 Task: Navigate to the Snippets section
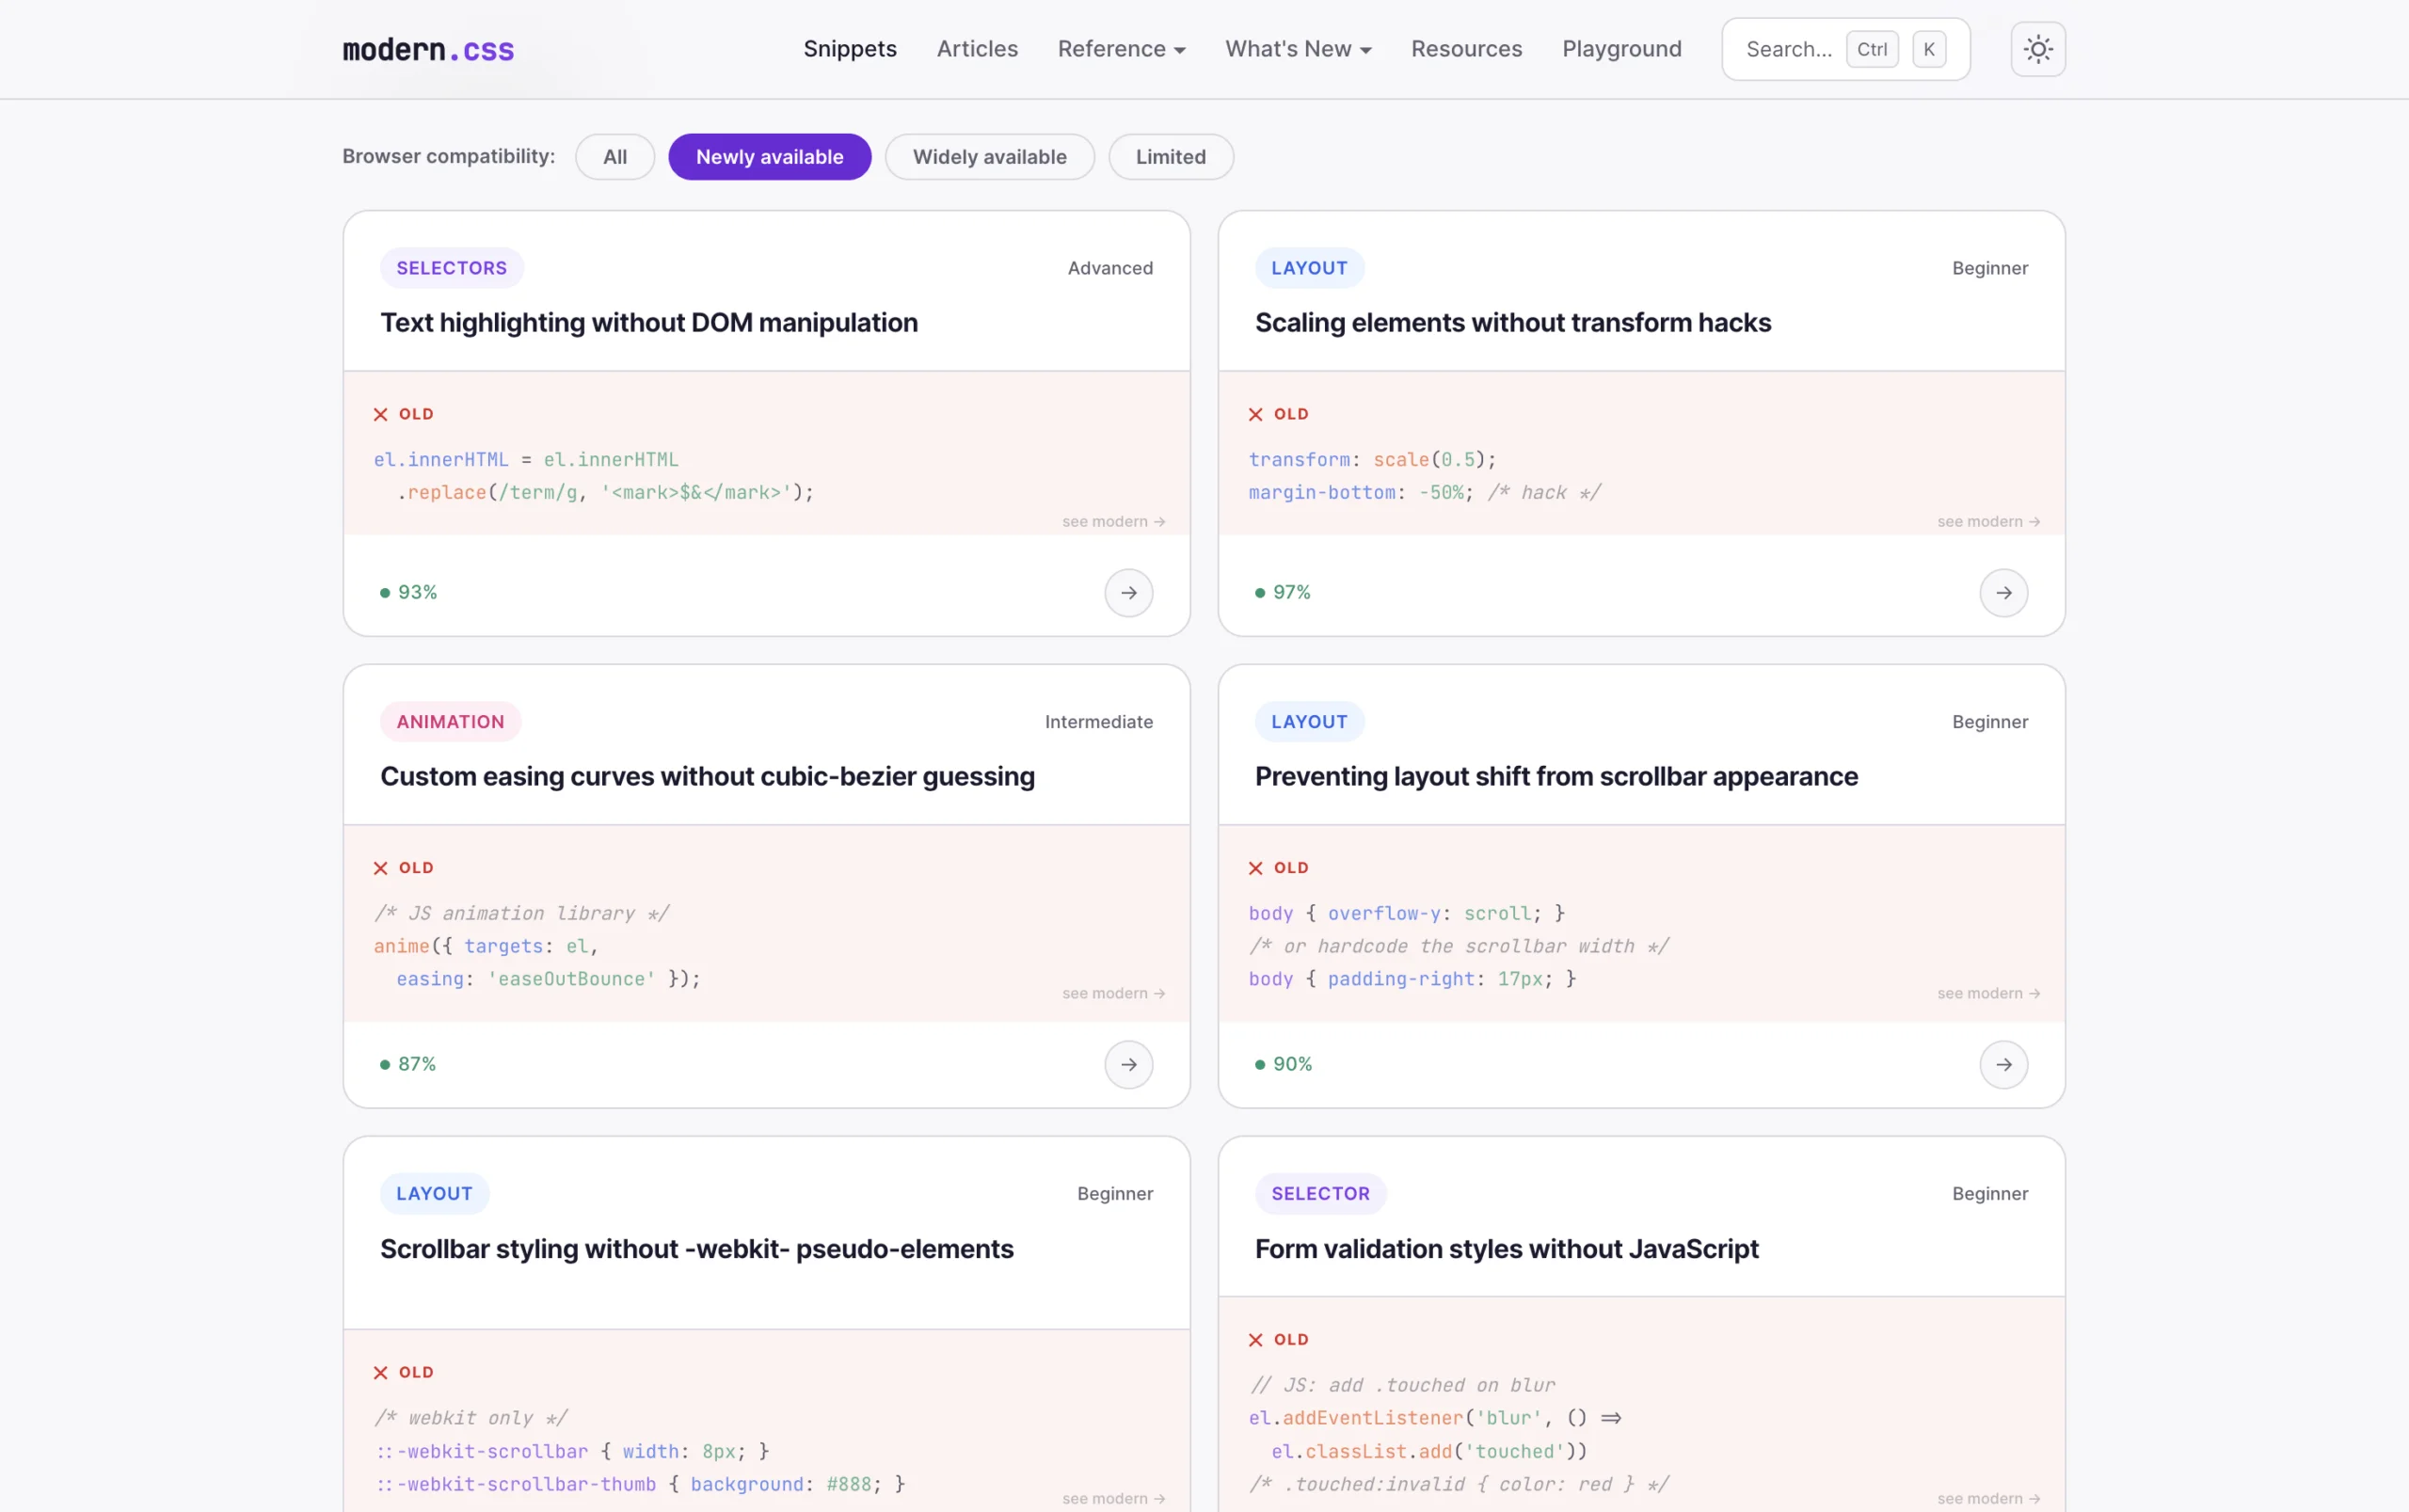(x=849, y=48)
